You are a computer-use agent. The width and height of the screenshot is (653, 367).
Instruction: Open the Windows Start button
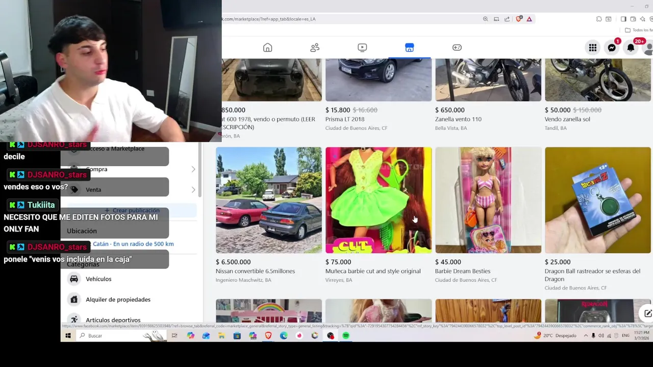click(68, 335)
